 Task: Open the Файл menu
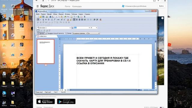pyautogui.click(x=38, y=14)
